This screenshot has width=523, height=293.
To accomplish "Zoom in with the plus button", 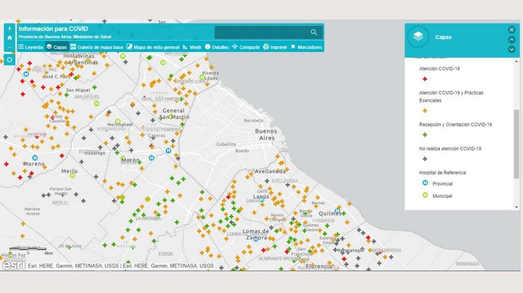I will (x=10, y=29).
